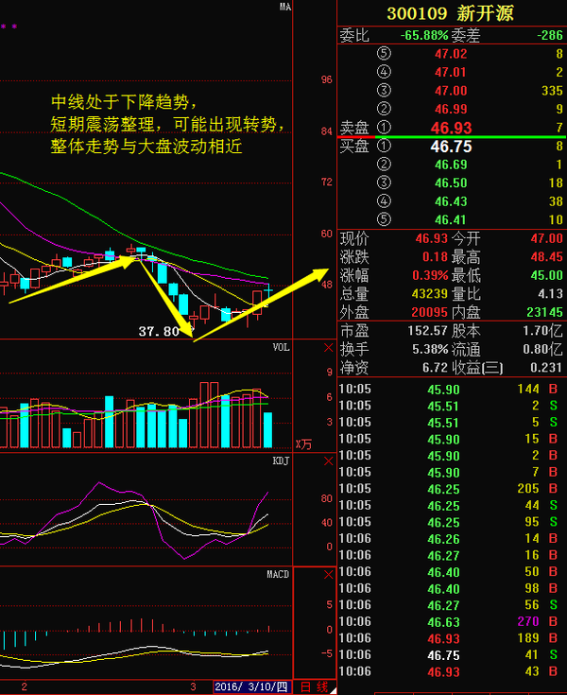Viewport: 567px width, 695px height.
Task: Click the green buy/sell ratio bar
Action: click(x=452, y=137)
